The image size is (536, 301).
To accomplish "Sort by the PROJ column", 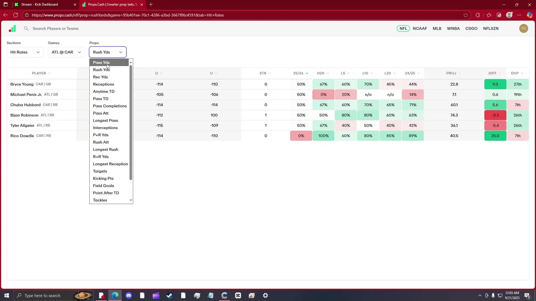I will (x=454, y=74).
